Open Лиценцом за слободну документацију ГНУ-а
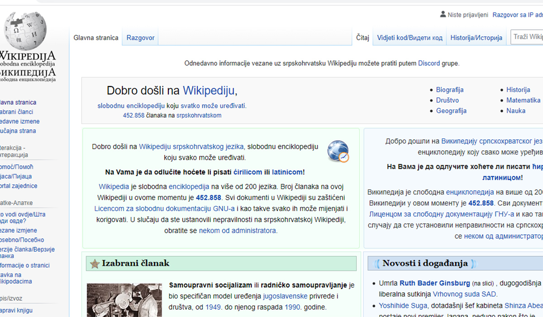The height and width of the screenshot is (317, 543). [x=442, y=214]
